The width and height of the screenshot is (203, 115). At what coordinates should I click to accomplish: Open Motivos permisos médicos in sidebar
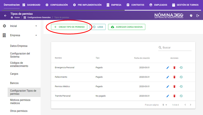click(20, 102)
